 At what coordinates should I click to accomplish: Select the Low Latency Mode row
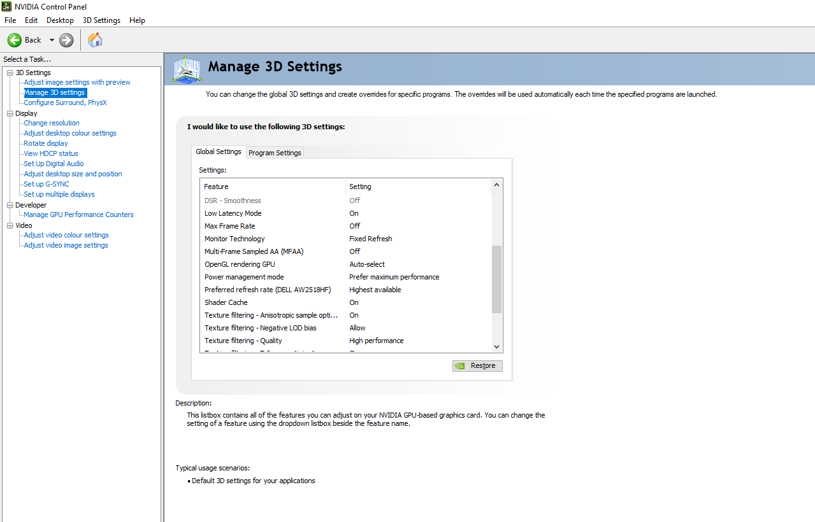coord(346,213)
